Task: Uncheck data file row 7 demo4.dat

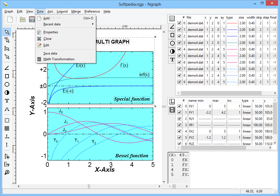Action: coord(179,69)
